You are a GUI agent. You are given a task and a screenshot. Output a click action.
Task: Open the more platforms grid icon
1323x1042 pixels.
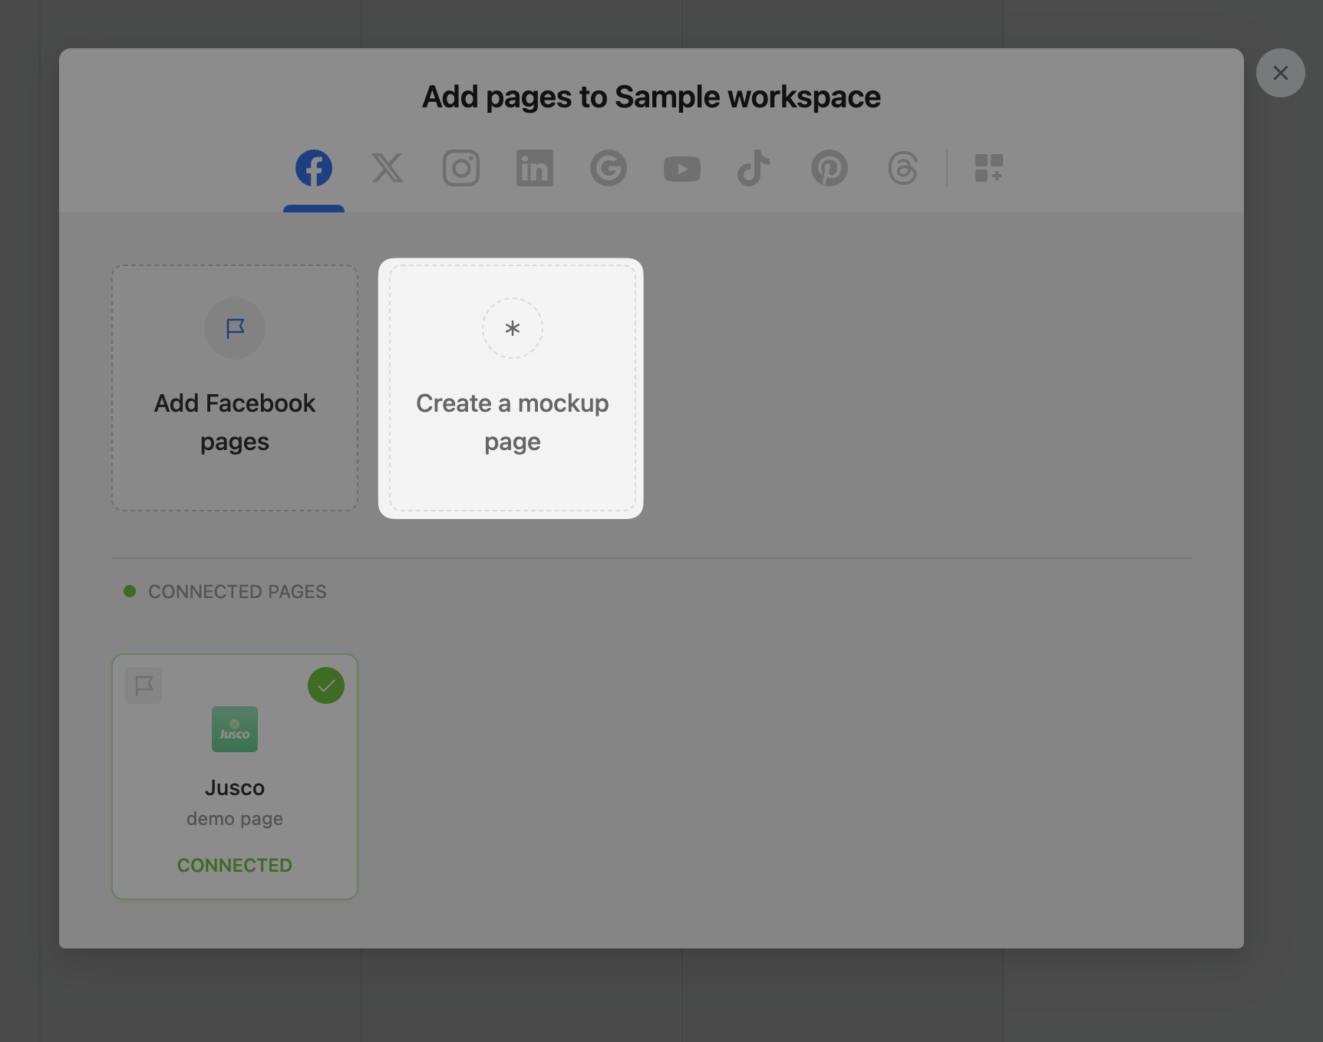(988, 168)
